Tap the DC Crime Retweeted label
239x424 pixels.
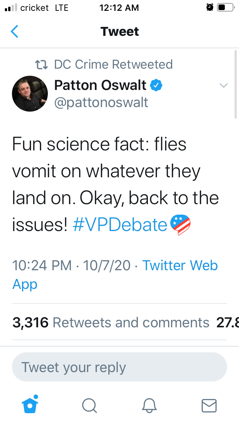(113, 65)
